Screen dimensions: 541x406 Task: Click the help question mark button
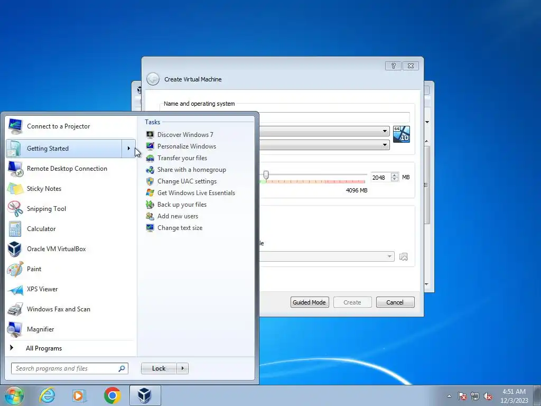[393, 66]
